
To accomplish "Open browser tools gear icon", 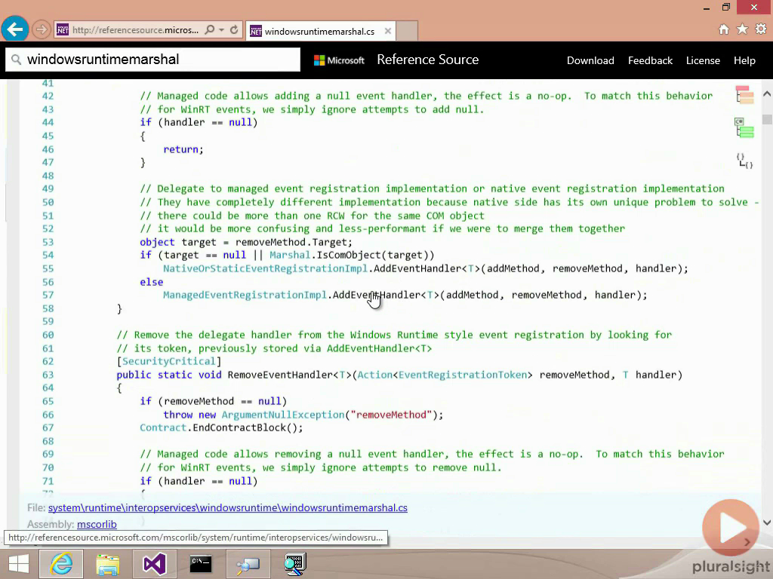I will click(760, 29).
